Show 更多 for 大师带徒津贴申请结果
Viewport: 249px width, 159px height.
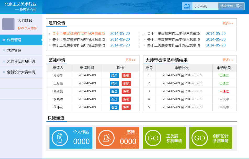(x=228, y=60)
